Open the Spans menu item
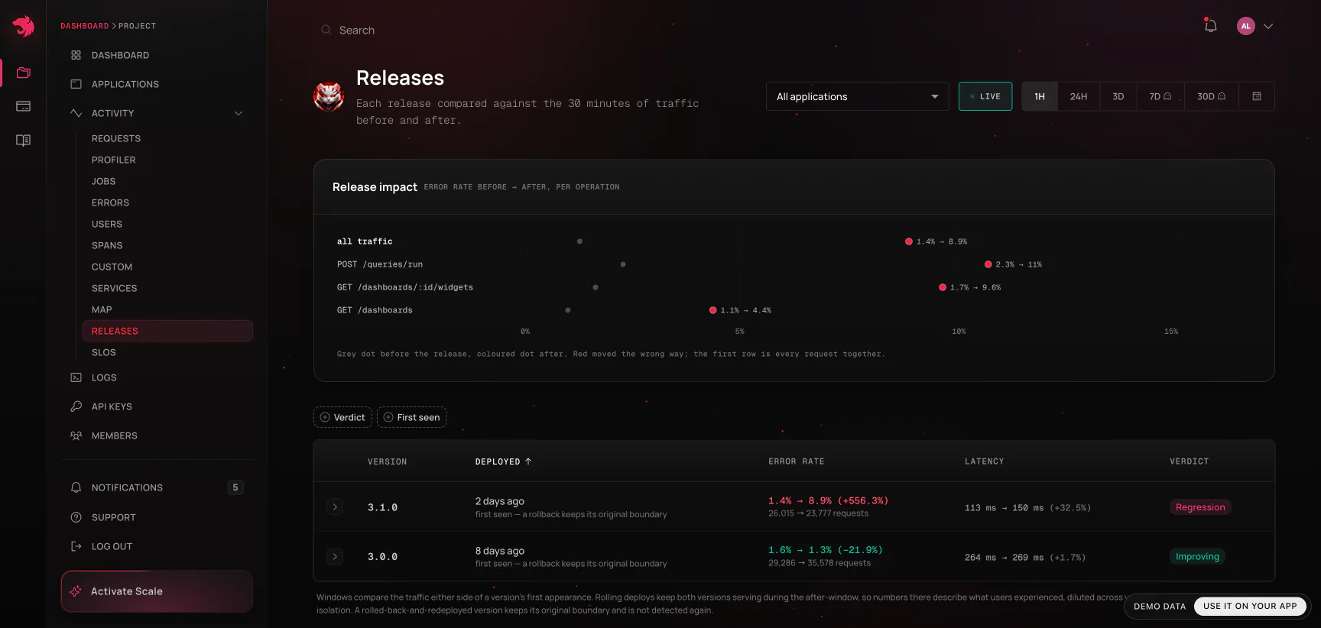This screenshot has height=628, width=1321. 107,245
